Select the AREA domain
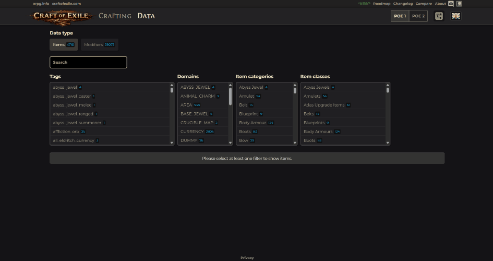 [203, 105]
